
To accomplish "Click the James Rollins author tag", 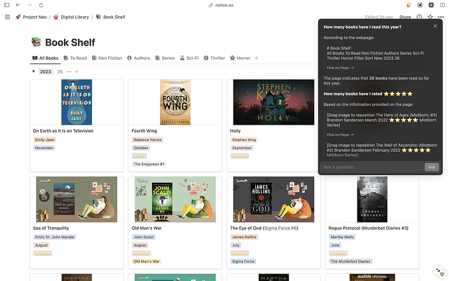I will tap(244, 237).
